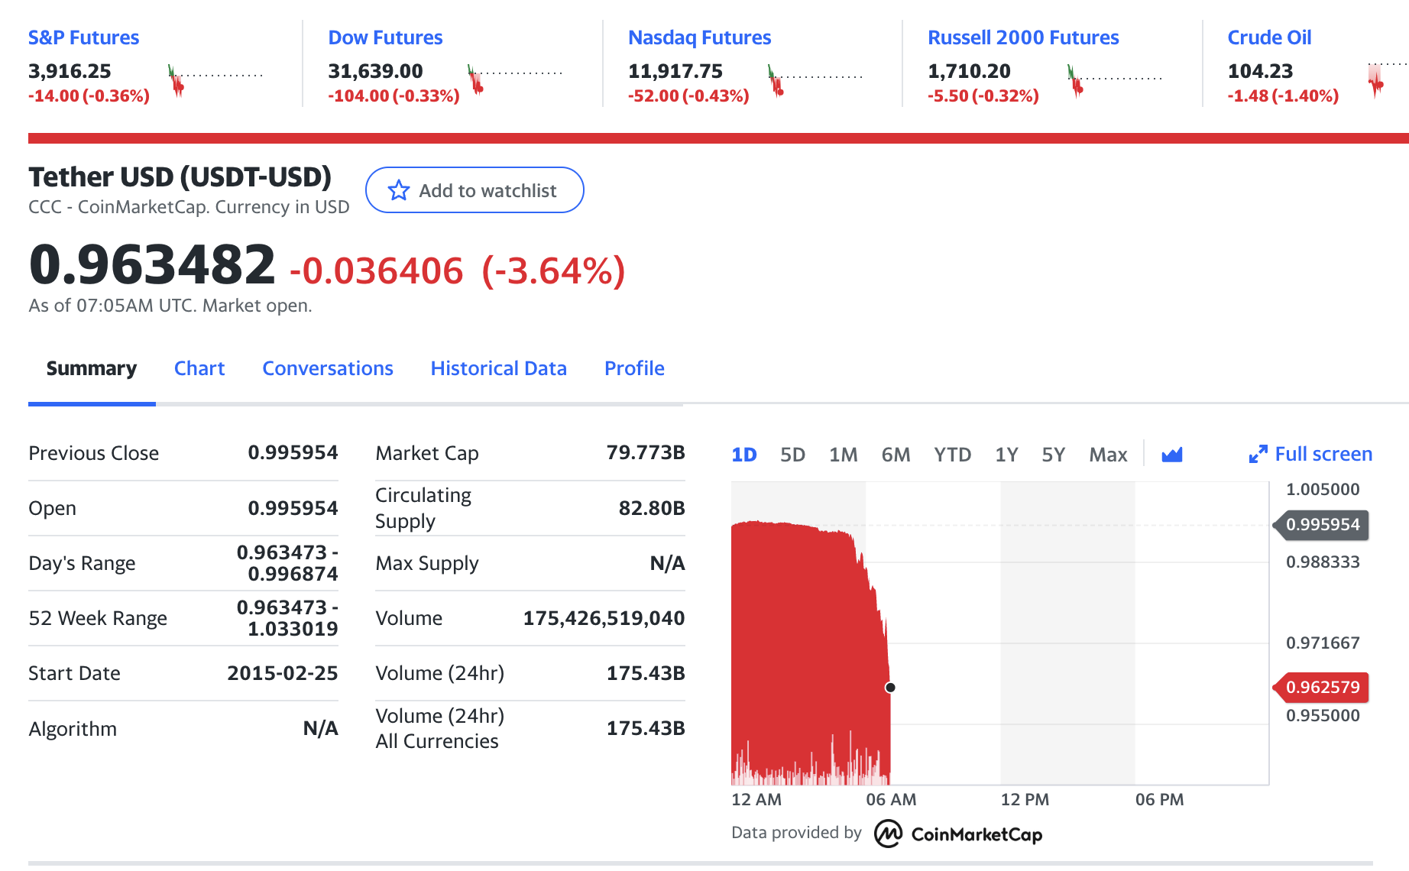
Task: Click the CoinMarketCap logo
Action: click(x=958, y=834)
